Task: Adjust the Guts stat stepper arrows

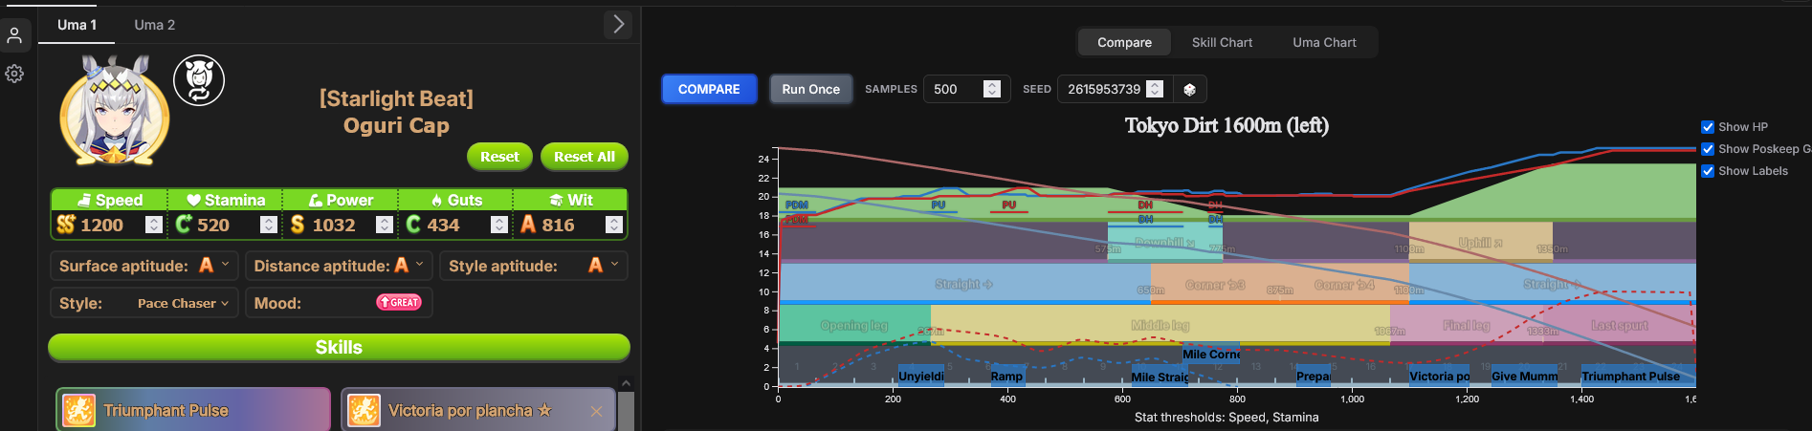Action: [x=498, y=225]
